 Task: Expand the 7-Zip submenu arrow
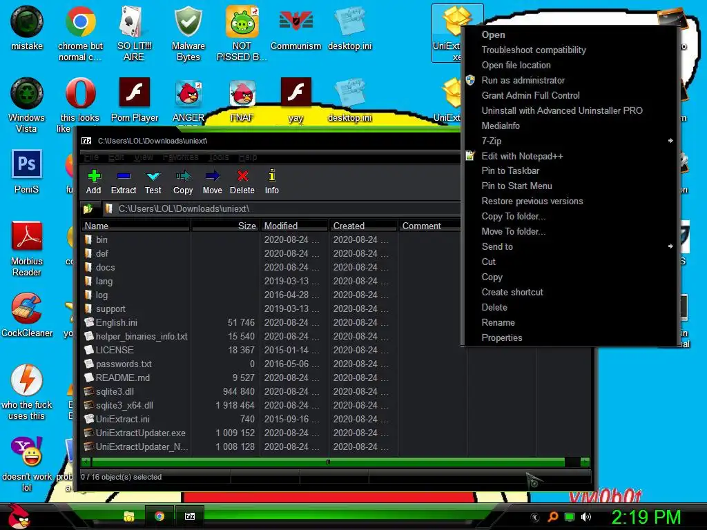click(x=670, y=141)
